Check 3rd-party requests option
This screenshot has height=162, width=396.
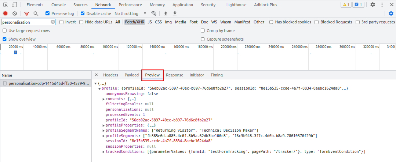(357, 22)
